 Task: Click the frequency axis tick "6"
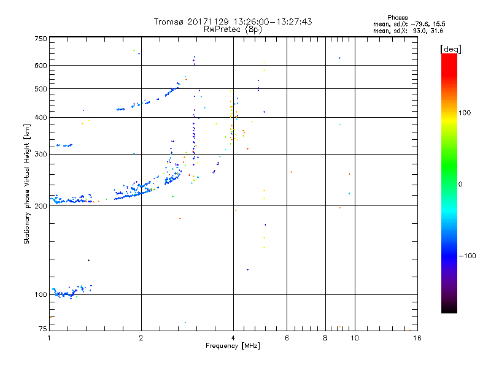pyautogui.click(x=287, y=338)
